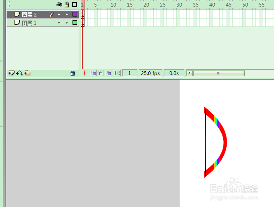
Task: Insert a new layer with the Insert Layer icon
Action: 12,73
